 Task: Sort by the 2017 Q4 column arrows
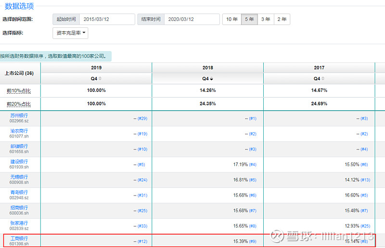click(322, 78)
